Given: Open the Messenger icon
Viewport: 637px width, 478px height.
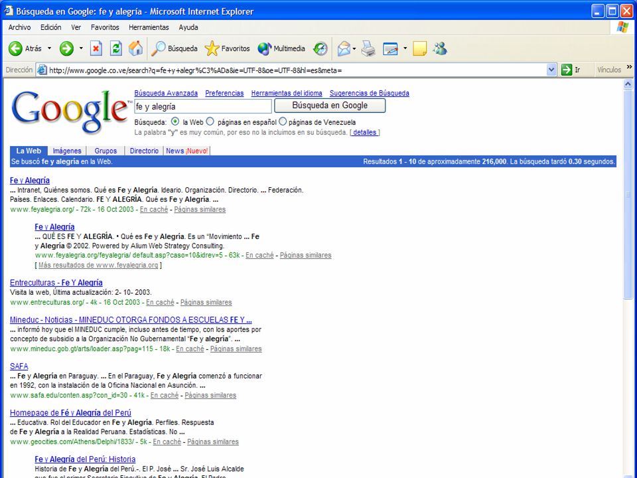Looking at the screenshot, I should [440, 48].
